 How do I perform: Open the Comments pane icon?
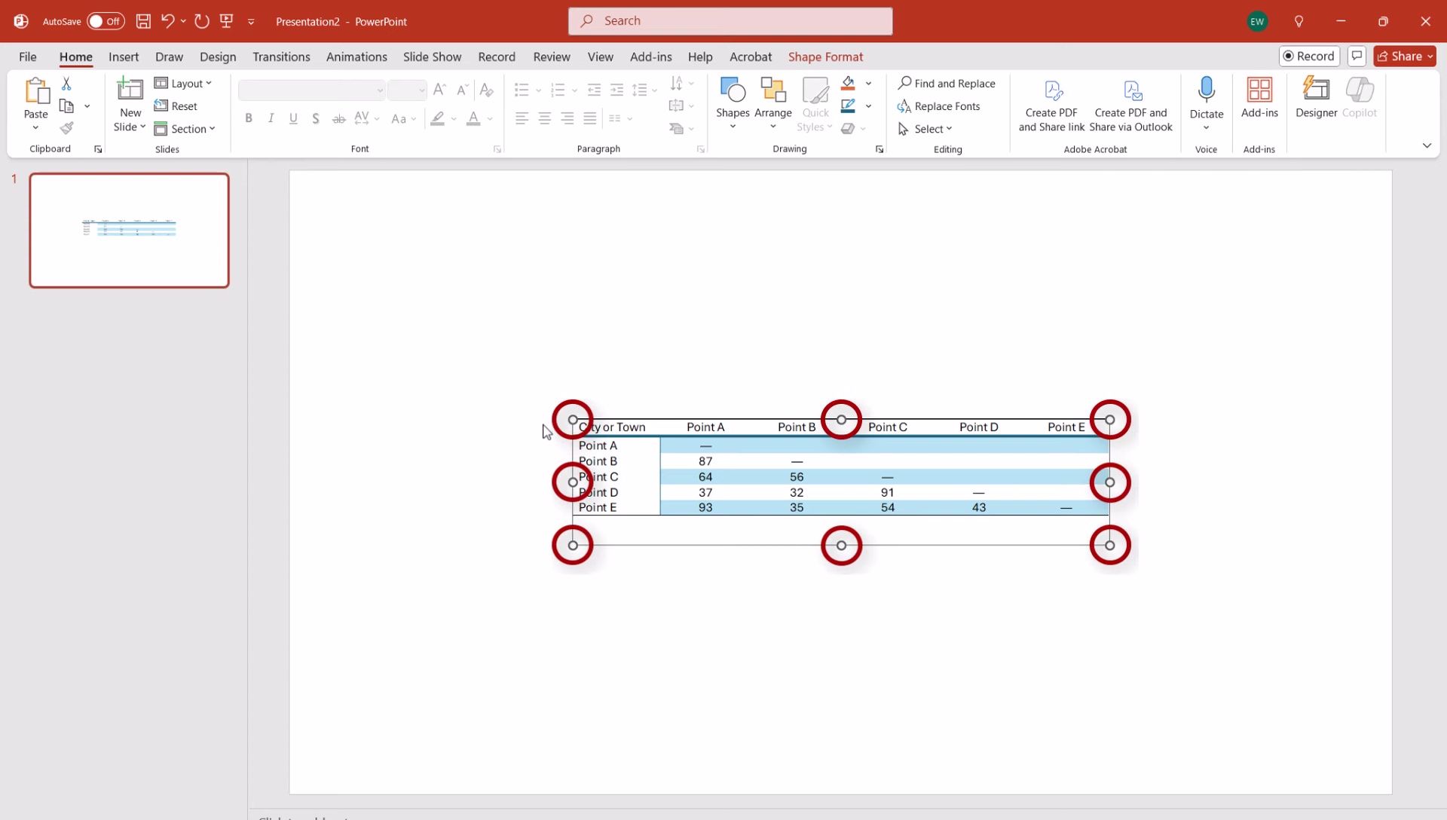pos(1357,56)
